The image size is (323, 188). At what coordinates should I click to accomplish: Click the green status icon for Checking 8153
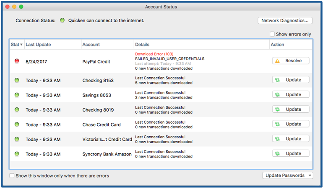point(17,80)
